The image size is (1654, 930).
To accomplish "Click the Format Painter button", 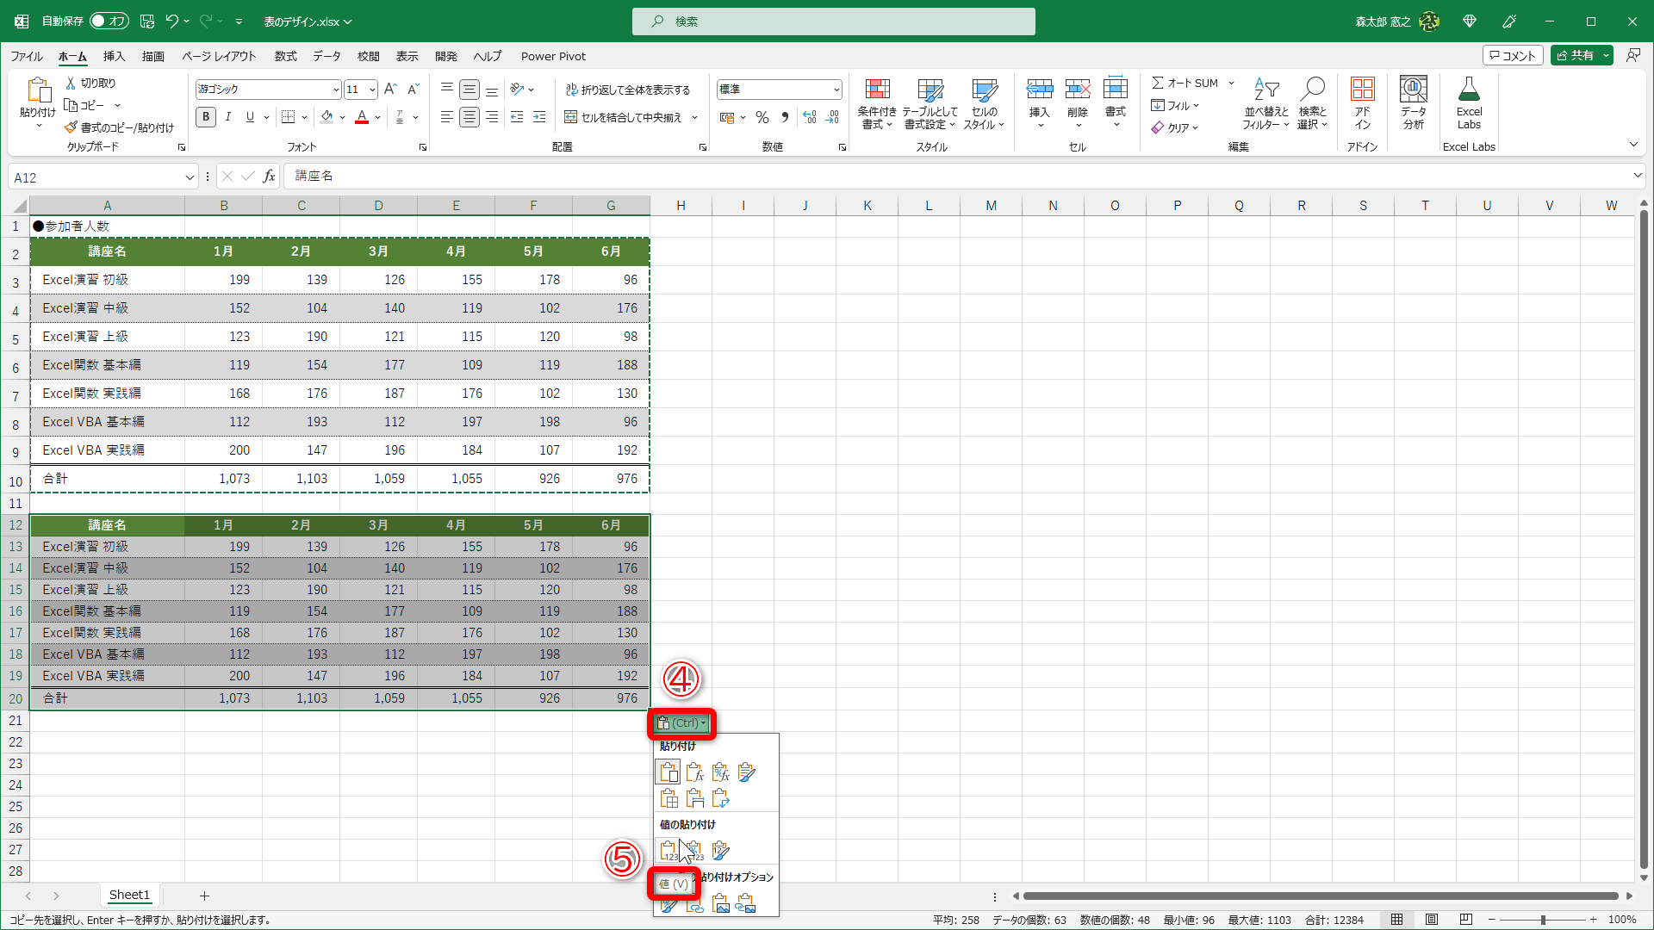I will pos(119,127).
